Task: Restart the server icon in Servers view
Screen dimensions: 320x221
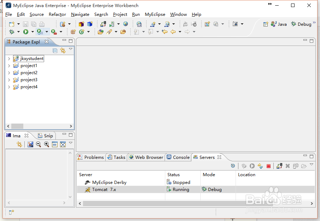Action: click(x=260, y=166)
